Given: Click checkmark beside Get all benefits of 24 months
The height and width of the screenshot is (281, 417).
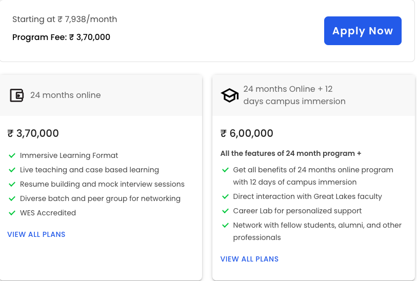Looking at the screenshot, I should (x=225, y=170).
